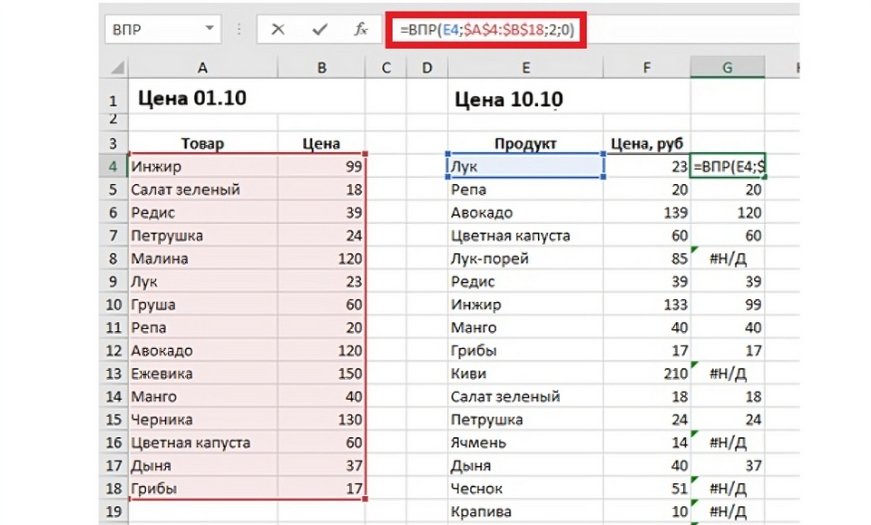Select the Продукт header cell
The width and height of the screenshot is (871, 525).
[x=524, y=143]
